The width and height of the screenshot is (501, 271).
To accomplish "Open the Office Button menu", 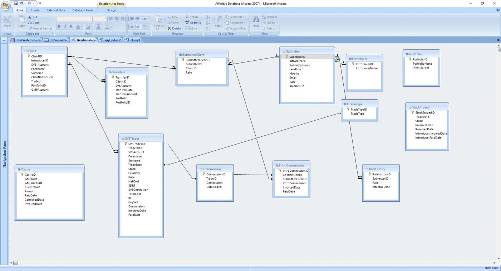I will coord(6,6).
